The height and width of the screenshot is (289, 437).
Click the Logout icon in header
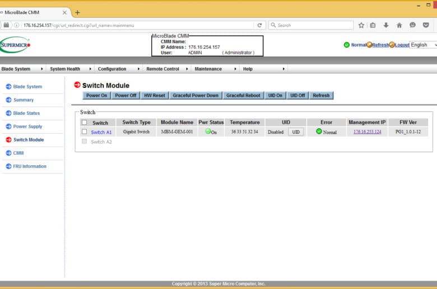click(392, 45)
